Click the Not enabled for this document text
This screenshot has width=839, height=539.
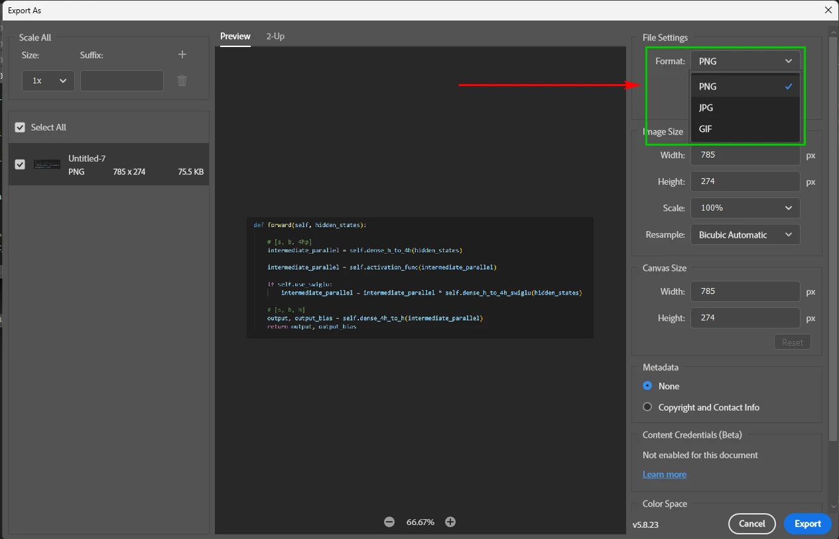(x=700, y=455)
